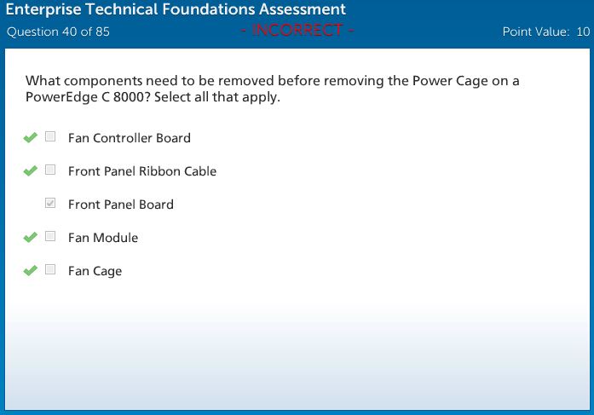Click green checkmark beside Fan Cage
The height and width of the screenshot is (415, 594).
click(30, 270)
